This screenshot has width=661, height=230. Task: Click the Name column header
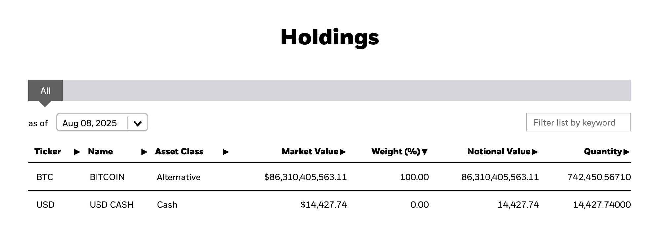100,152
